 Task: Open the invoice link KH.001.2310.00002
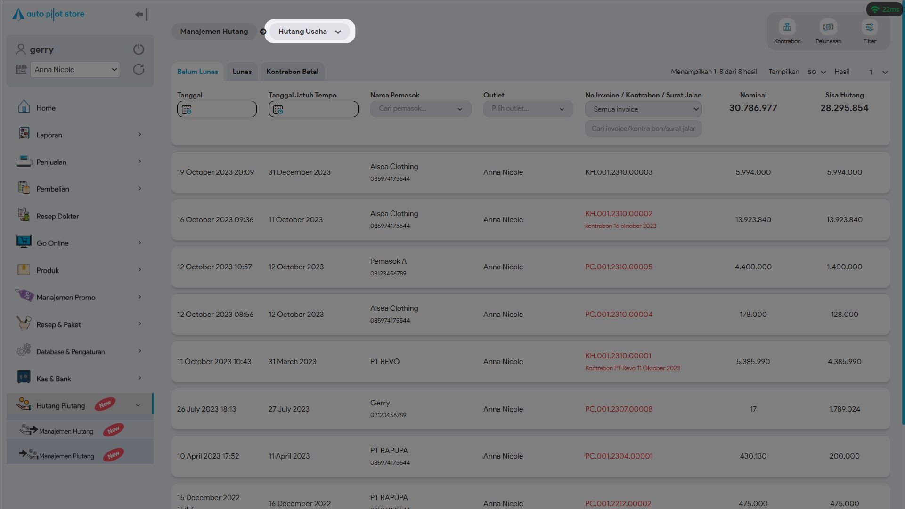(x=619, y=214)
